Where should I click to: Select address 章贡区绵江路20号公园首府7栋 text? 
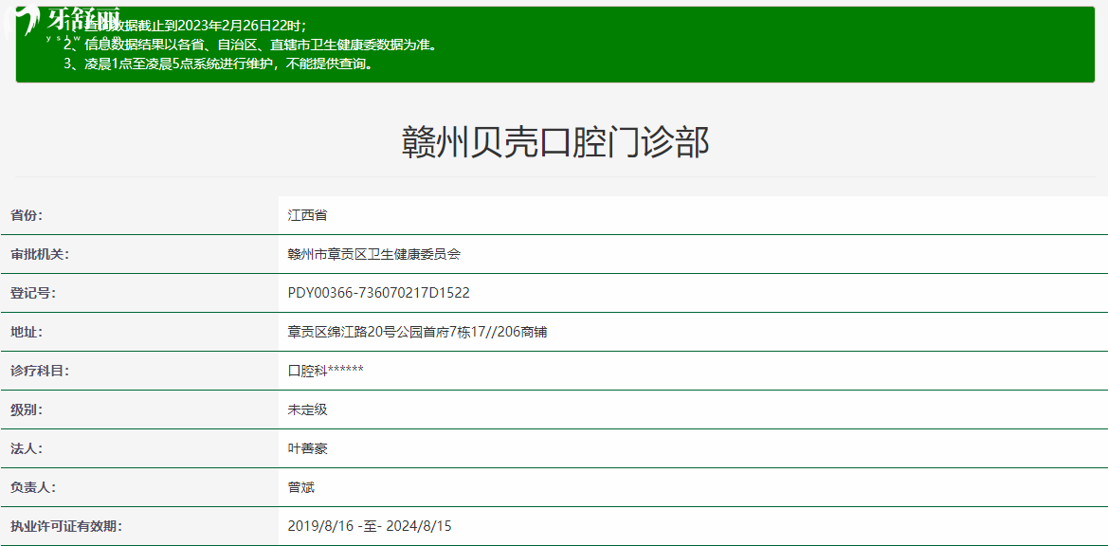[x=376, y=332]
